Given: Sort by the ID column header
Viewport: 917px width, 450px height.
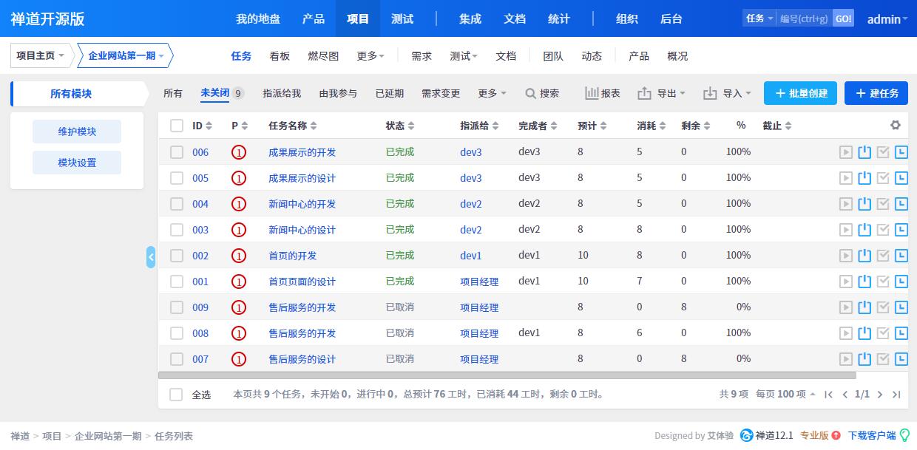Looking at the screenshot, I should tap(202, 126).
